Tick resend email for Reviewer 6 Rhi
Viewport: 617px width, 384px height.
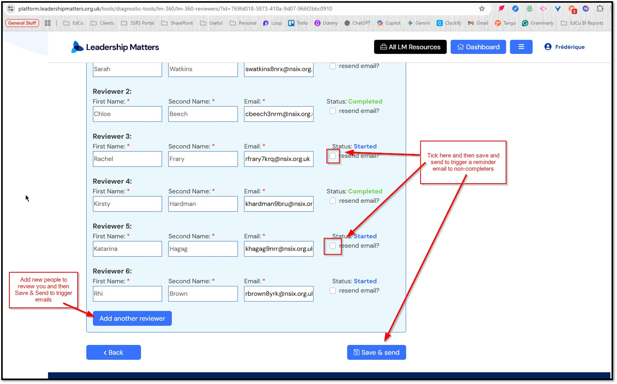coord(333,291)
